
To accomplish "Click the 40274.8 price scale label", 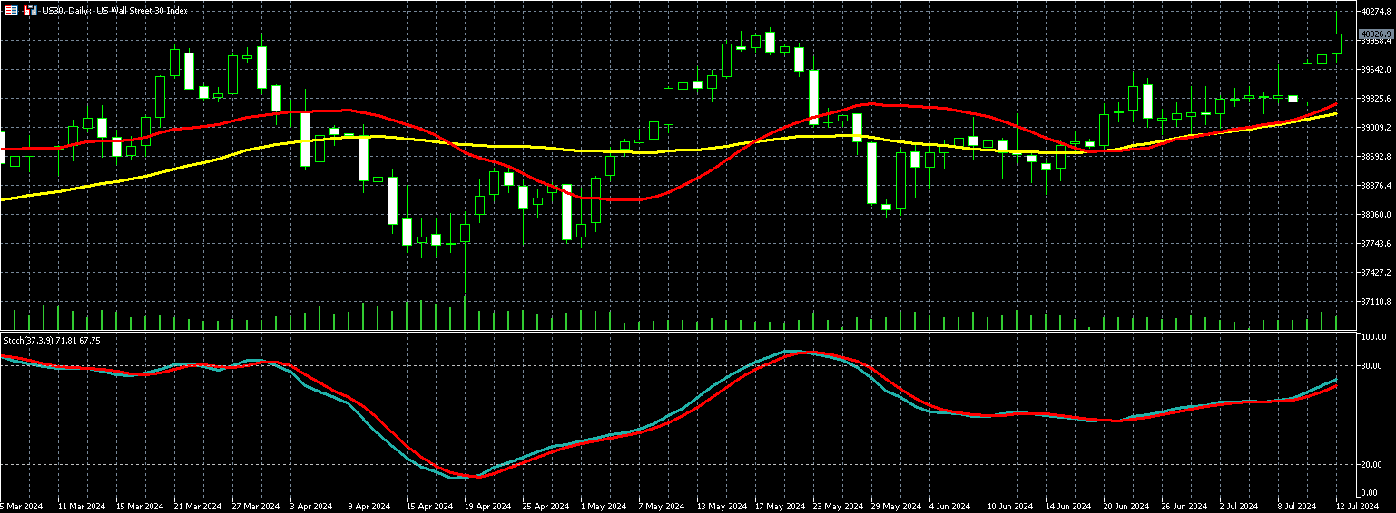I will [1376, 11].
